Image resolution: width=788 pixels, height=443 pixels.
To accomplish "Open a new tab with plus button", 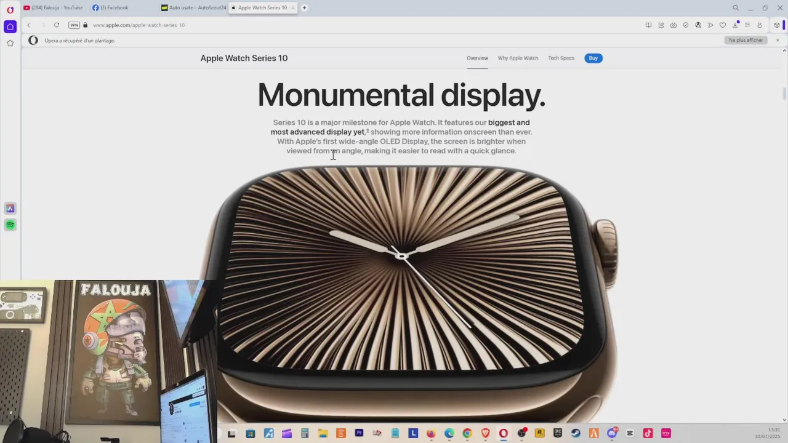I will point(304,8).
